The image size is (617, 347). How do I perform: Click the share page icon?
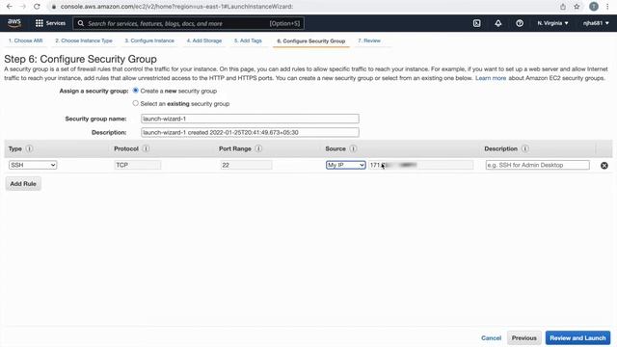563,7
